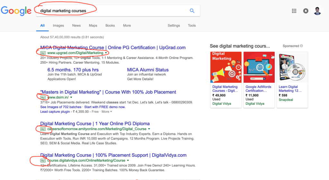Expand dropdown arrow beside digitalvidya.com URL
The image size is (329, 180).
pos(128,160)
